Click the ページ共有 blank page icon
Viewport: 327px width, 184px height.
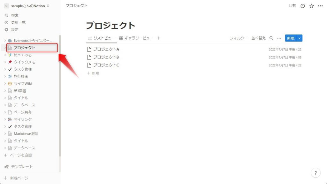(x=10, y=112)
